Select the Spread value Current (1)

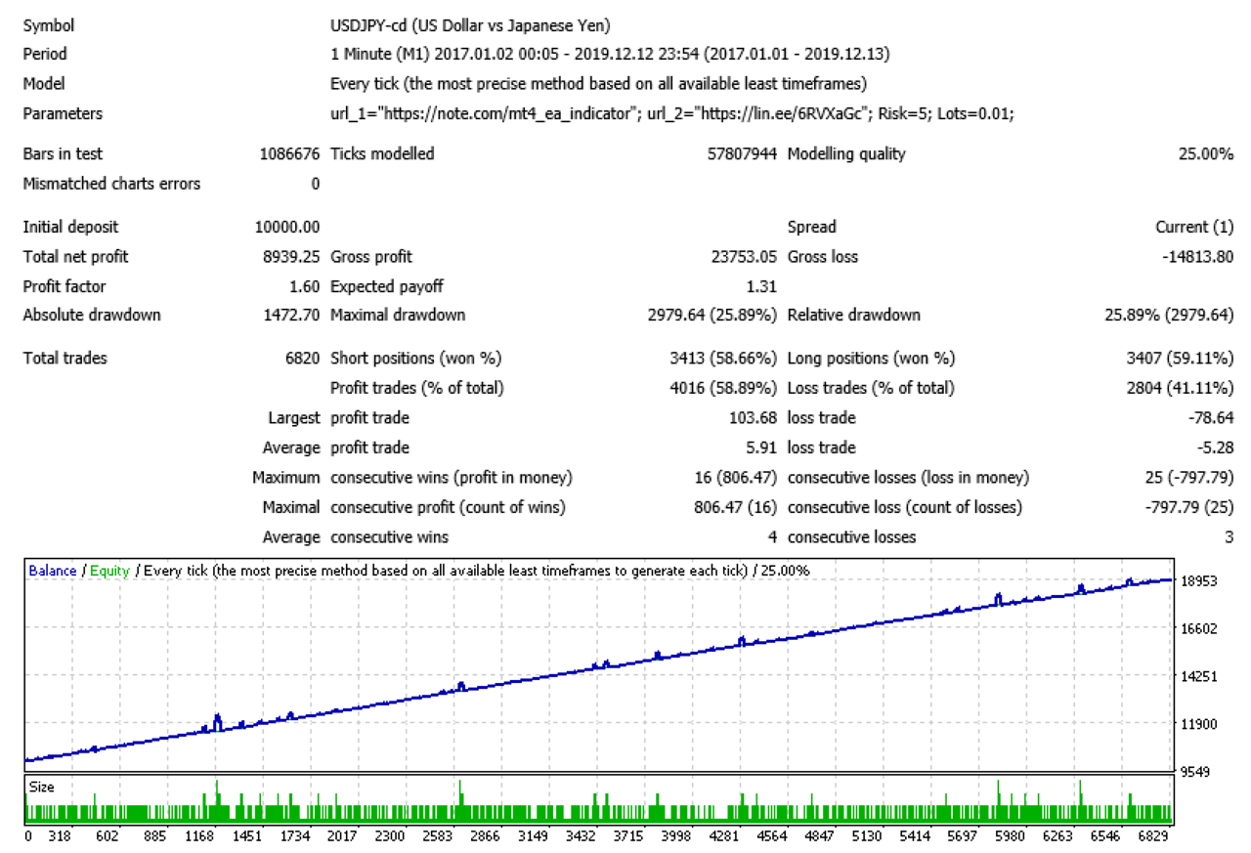pyautogui.click(x=1194, y=228)
